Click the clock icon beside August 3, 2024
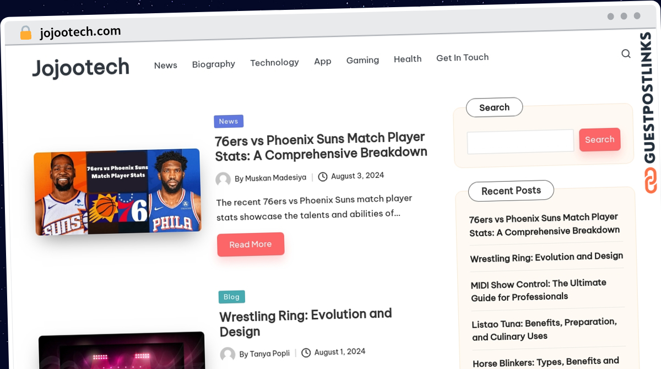The image size is (661, 369). click(x=323, y=177)
